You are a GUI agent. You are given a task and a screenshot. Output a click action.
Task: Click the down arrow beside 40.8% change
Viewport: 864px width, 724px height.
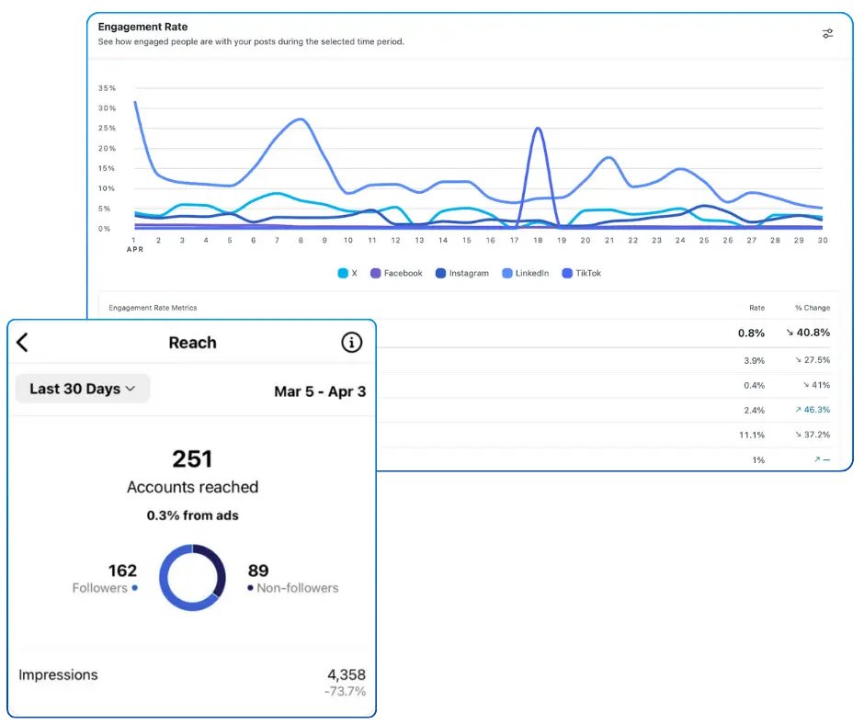coord(790,333)
